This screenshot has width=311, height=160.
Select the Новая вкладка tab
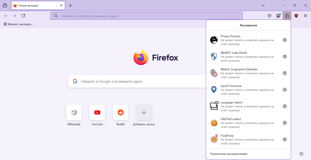[38, 5]
